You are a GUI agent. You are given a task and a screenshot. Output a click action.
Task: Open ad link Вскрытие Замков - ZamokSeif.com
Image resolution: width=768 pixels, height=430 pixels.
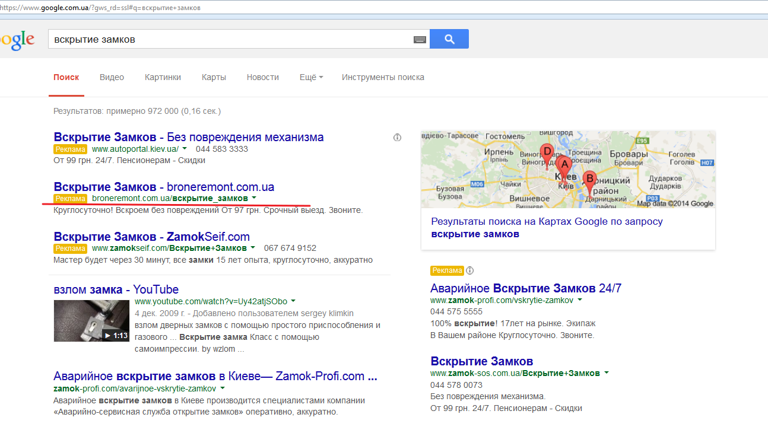click(151, 237)
